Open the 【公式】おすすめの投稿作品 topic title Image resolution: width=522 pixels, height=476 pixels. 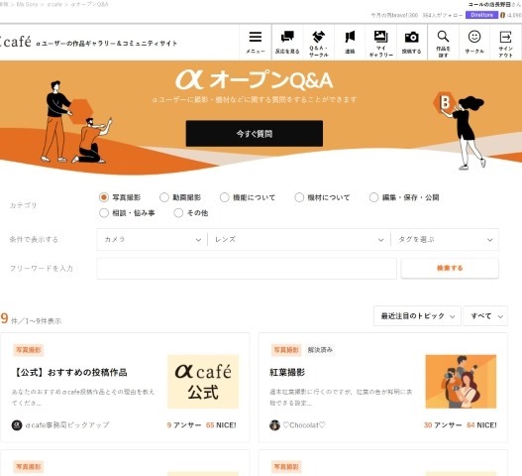click(70, 372)
